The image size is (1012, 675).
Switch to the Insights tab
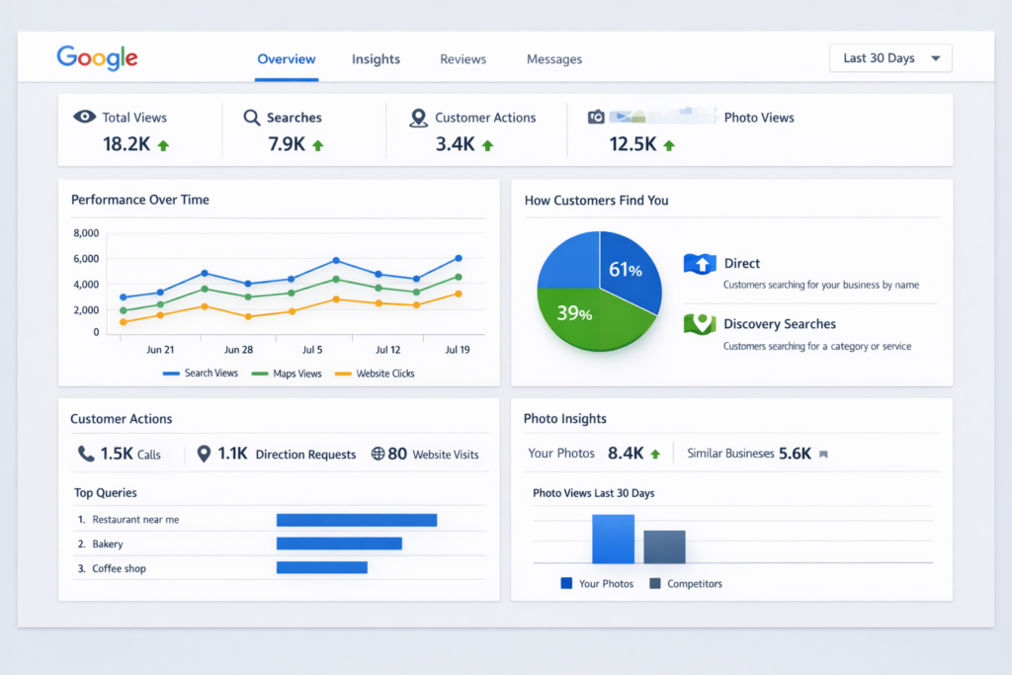coord(376,59)
